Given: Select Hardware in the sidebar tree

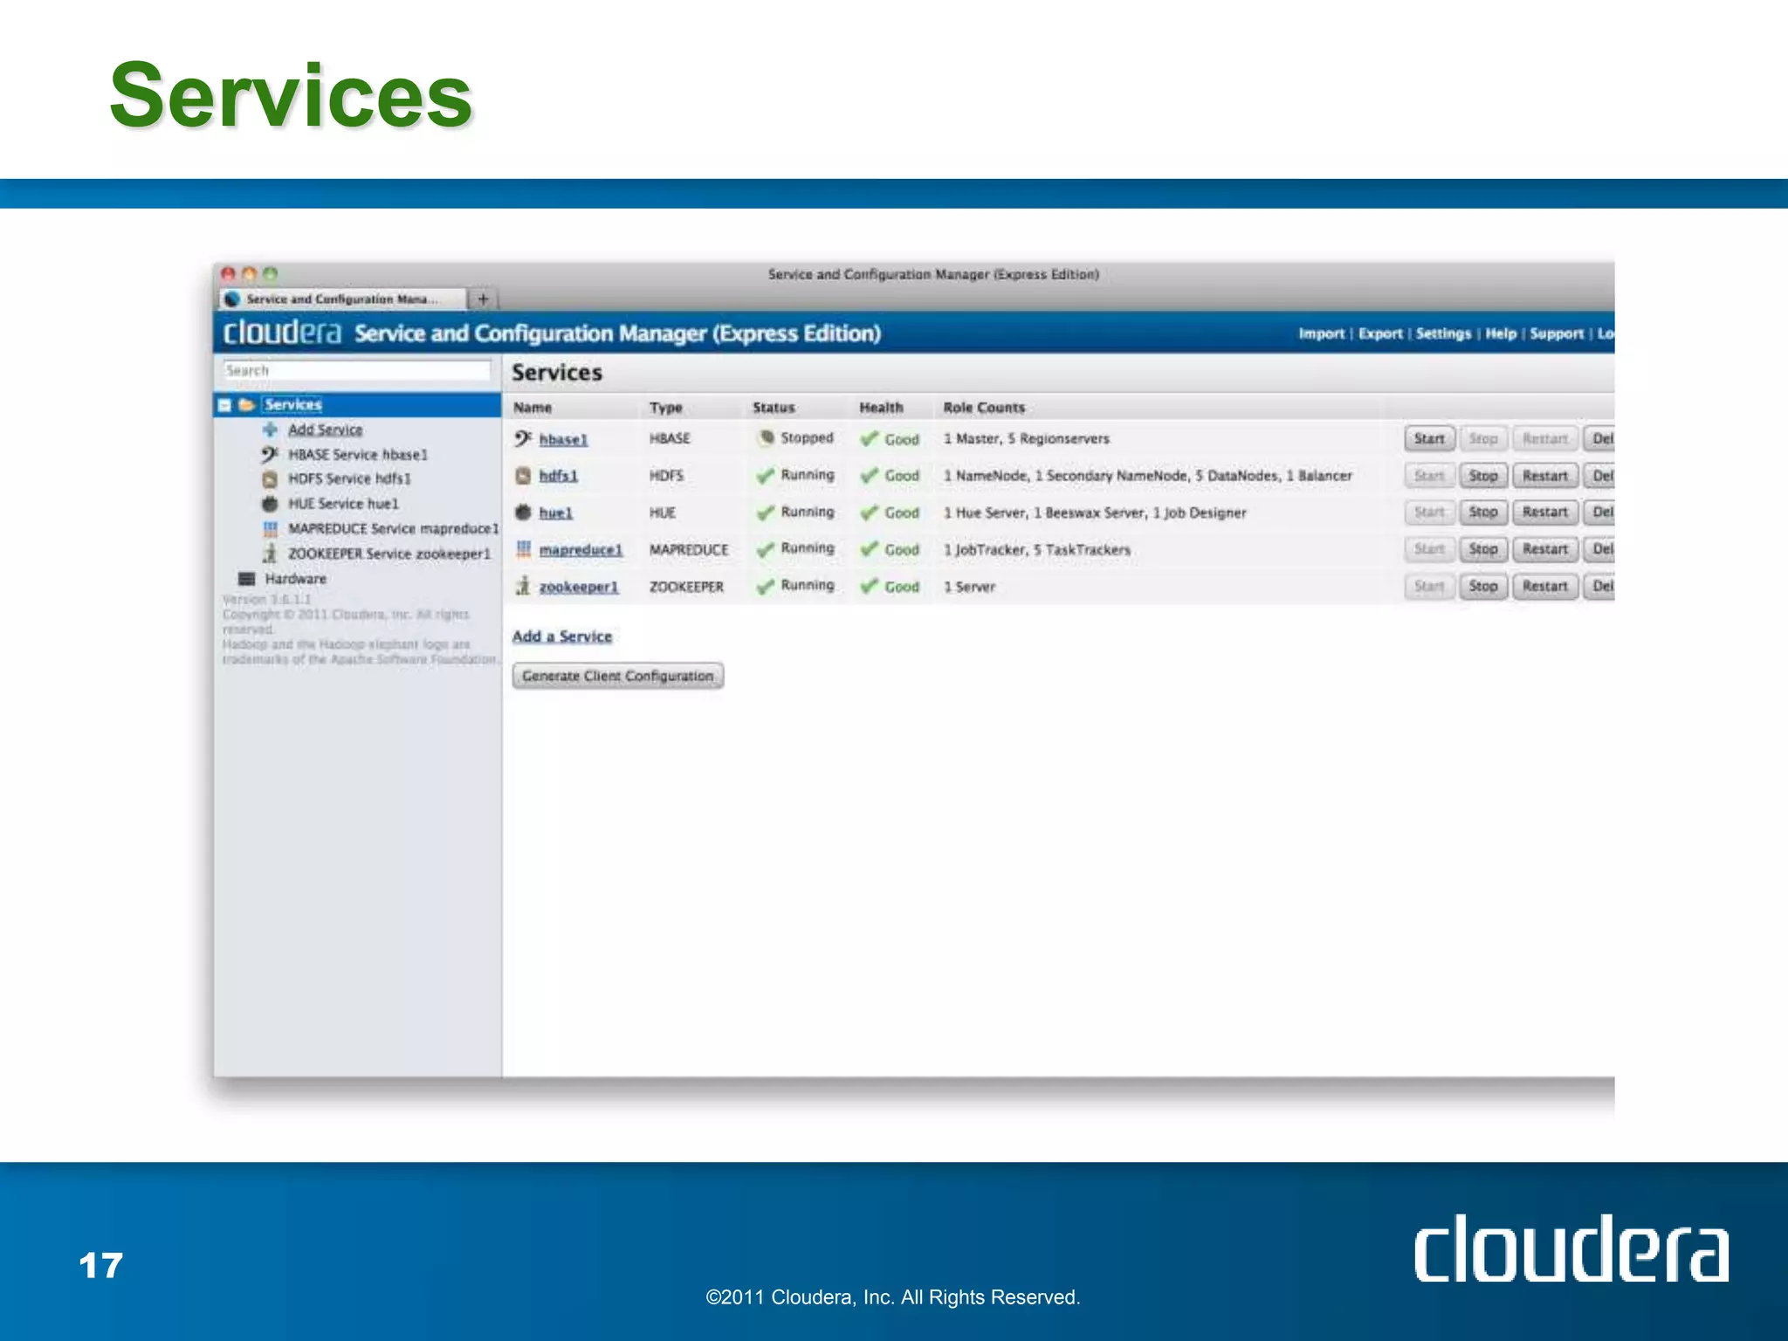Looking at the screenshot, I should (295, 579).
